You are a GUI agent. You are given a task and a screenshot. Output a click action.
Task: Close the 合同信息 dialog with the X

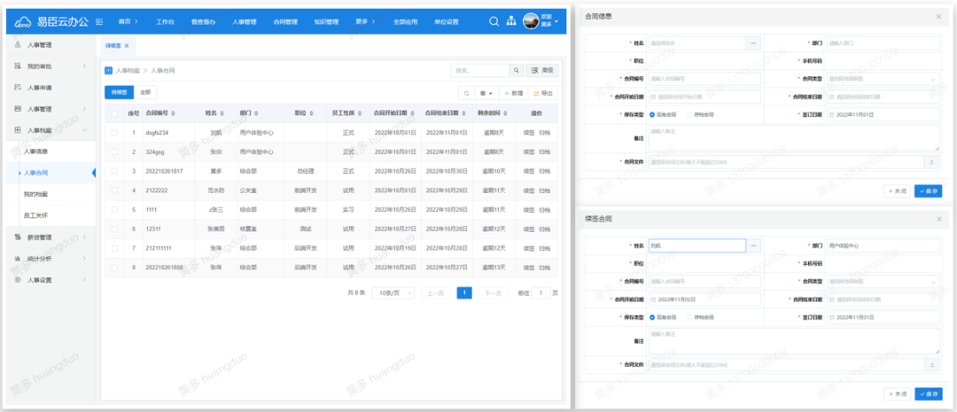tap(938, 17)
